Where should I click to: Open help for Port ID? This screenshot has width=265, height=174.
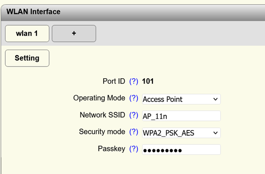pyautogui.click(x=134, y=81)
